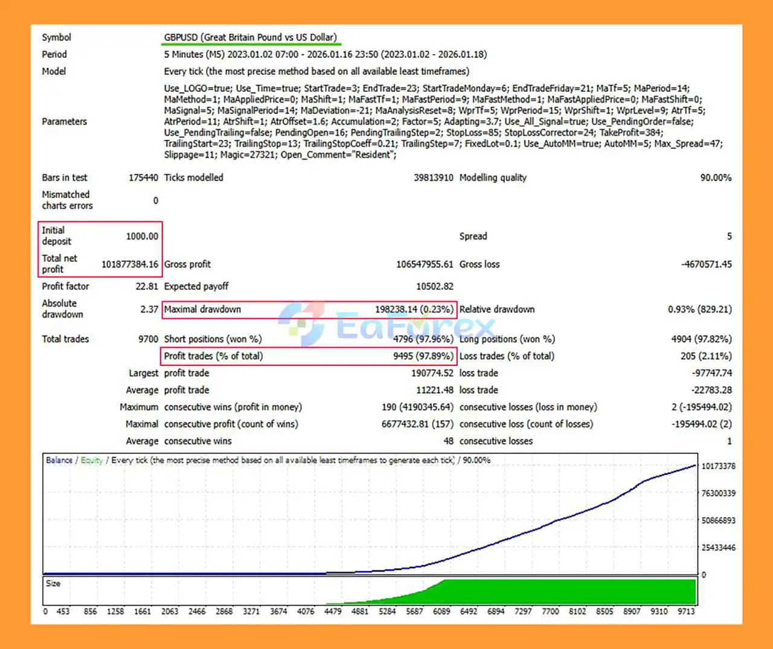Select the GBPUSD symbol name
Image resolution: width=773 pixels, height=649 pixels.
(250, 37)
